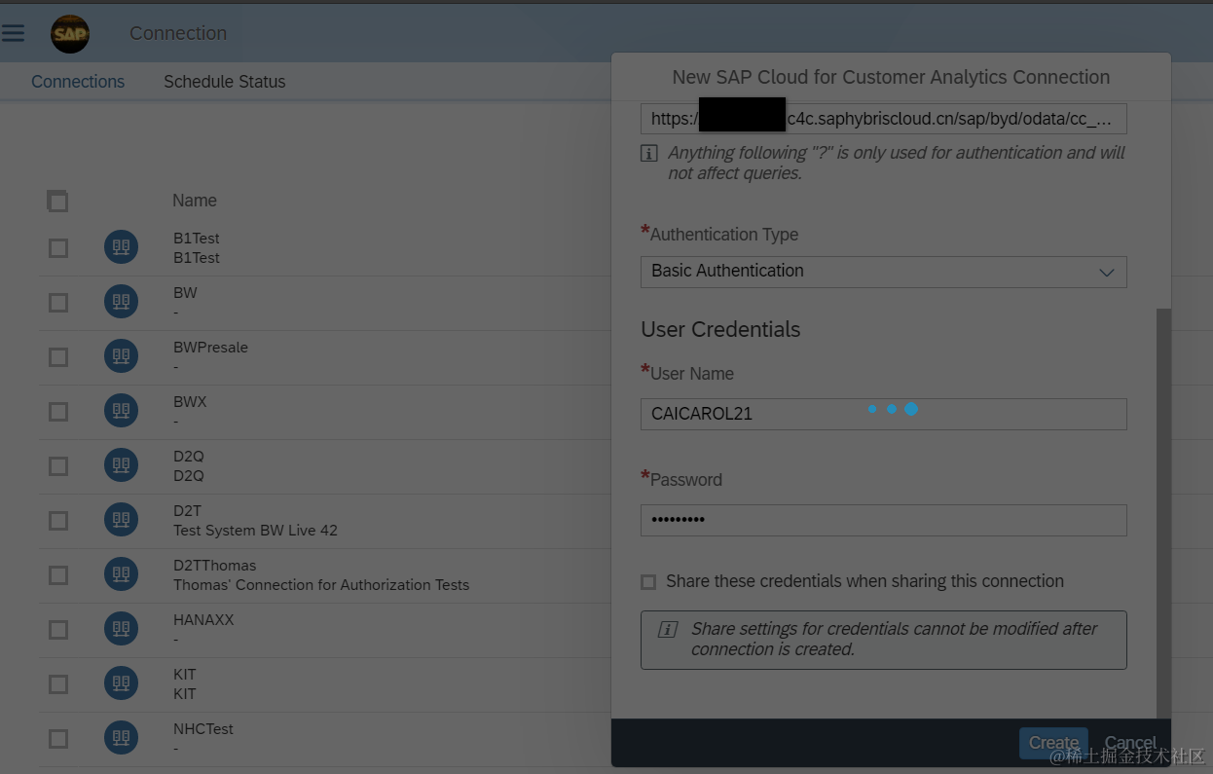1213x774 pixels.
Task: Click the HANAXX connection icon
Action: pyautogui.click(x=122, y=630)
